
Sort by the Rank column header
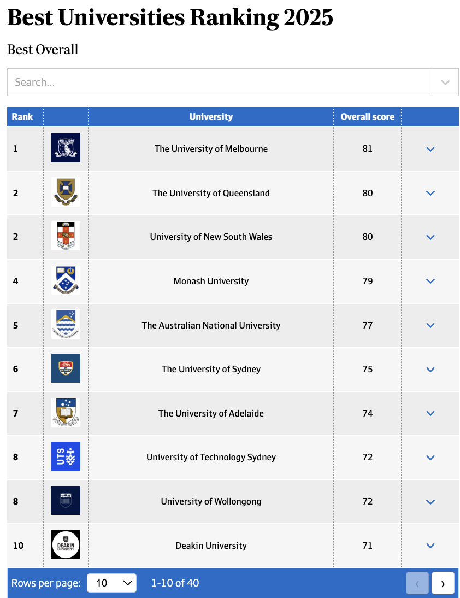tap(22, 116)
